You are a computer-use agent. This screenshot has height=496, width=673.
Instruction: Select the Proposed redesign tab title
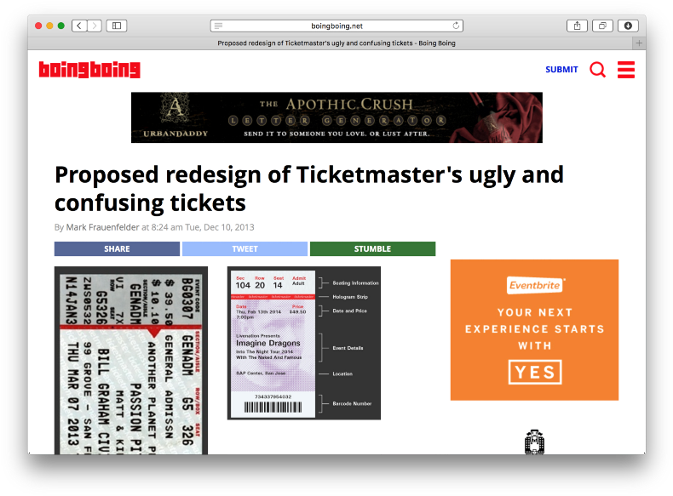336,43
